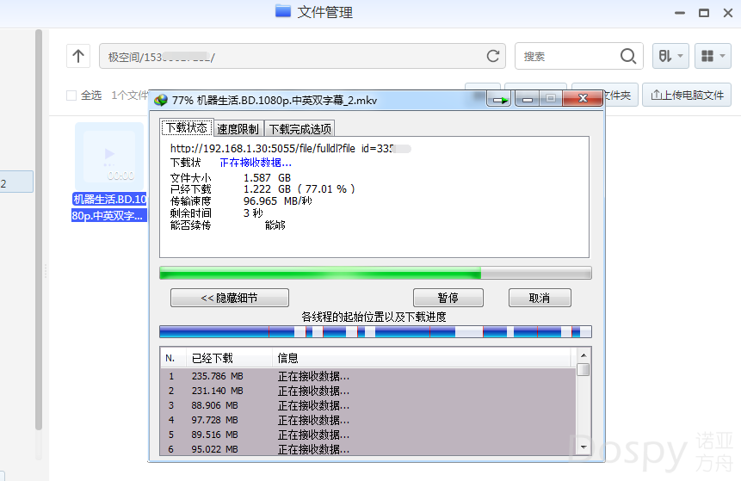This screenshot has height=481, width=741.
Task: Click the IDM app icon in dialog title
Action: 160,100
